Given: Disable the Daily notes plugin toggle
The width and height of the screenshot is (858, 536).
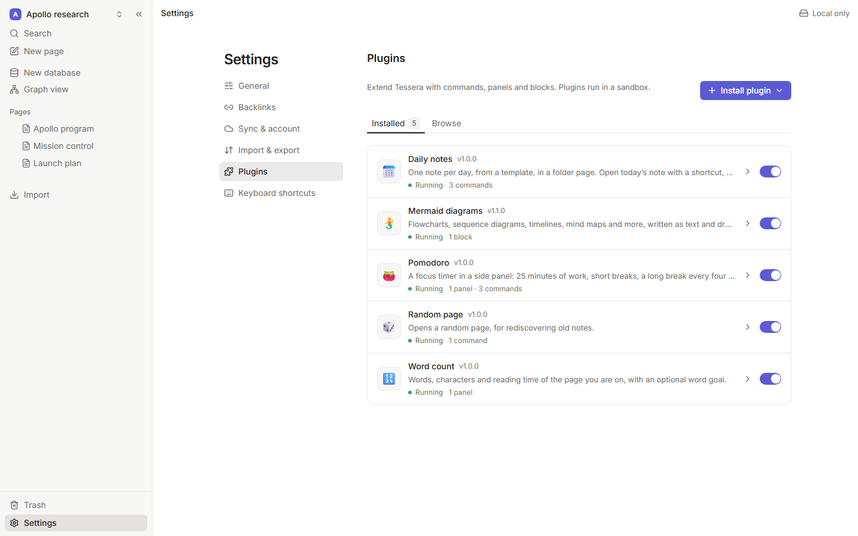Looking at the screenshot, I should tap(770, 172).
